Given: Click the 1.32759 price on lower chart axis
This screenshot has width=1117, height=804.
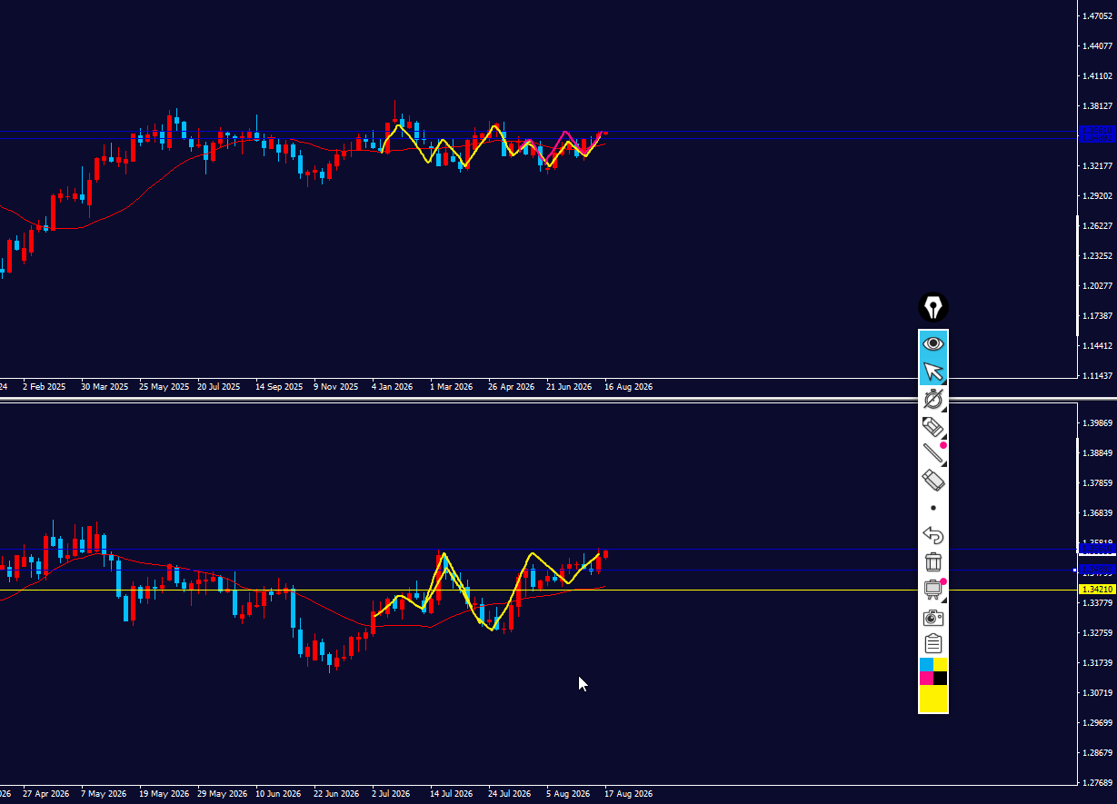Looking at the screenshot, I should tap(1098, 632).
